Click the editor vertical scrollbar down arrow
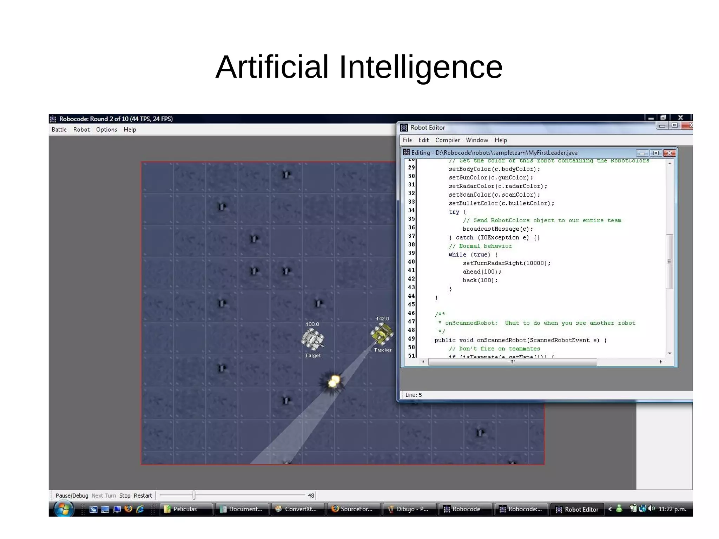This screenshot has height=539, width=719. click(670, 353)
